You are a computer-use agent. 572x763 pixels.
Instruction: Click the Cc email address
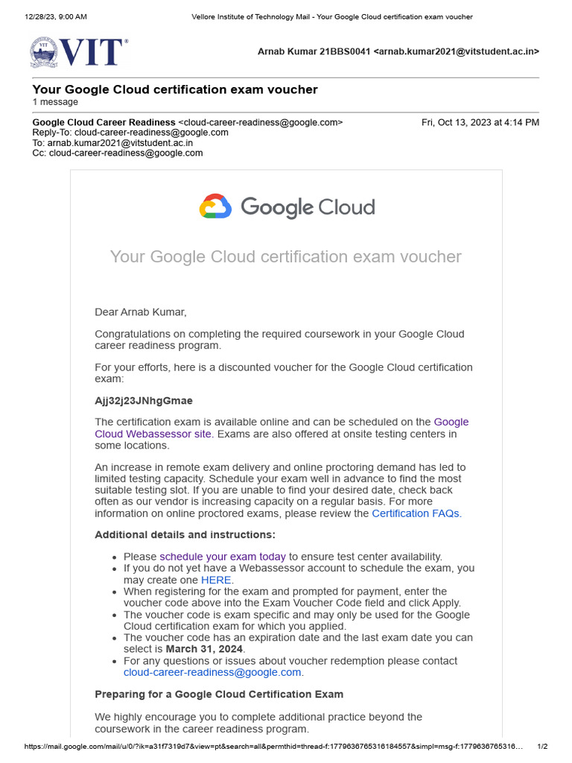[x=126, y=153]
